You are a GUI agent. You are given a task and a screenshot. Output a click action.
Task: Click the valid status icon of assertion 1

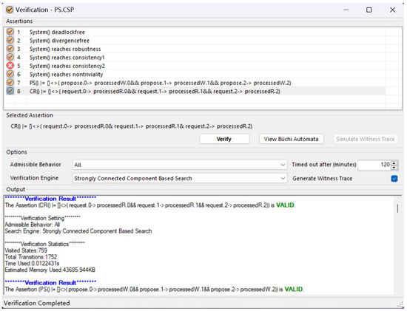(x=10, y=32)
